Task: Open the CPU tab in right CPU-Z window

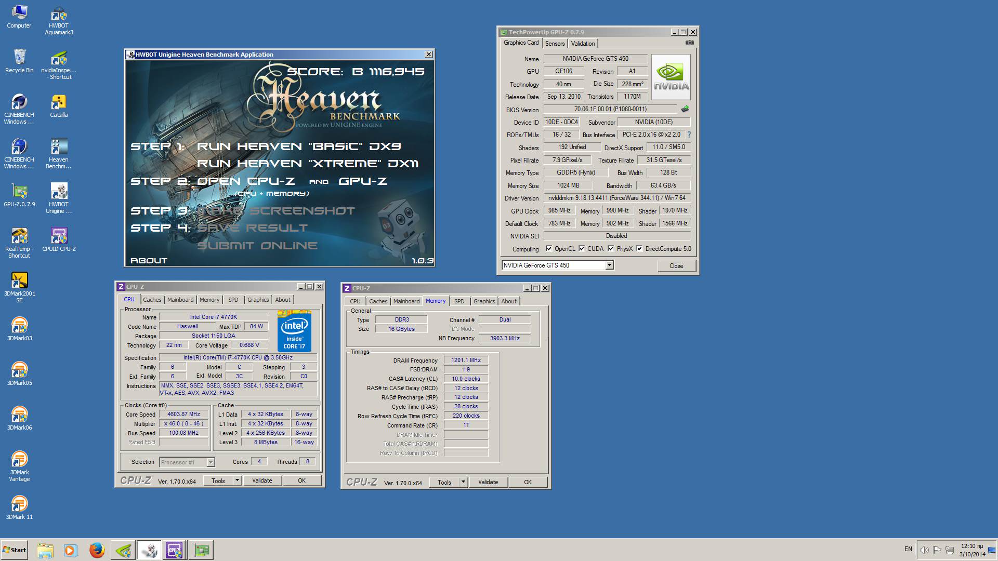Action: tap(355, 301)
